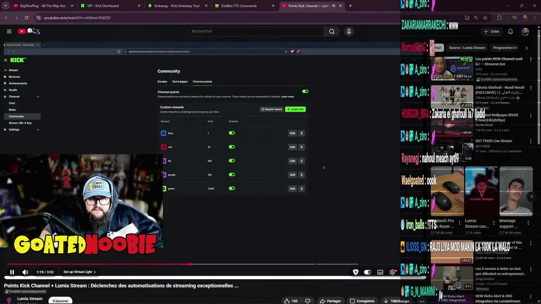Image resolution: width=541 pixels, height=304 pixels.
Task: Disable the blue reward toggle
Action: pyautogui.click(x=232, y=133)
